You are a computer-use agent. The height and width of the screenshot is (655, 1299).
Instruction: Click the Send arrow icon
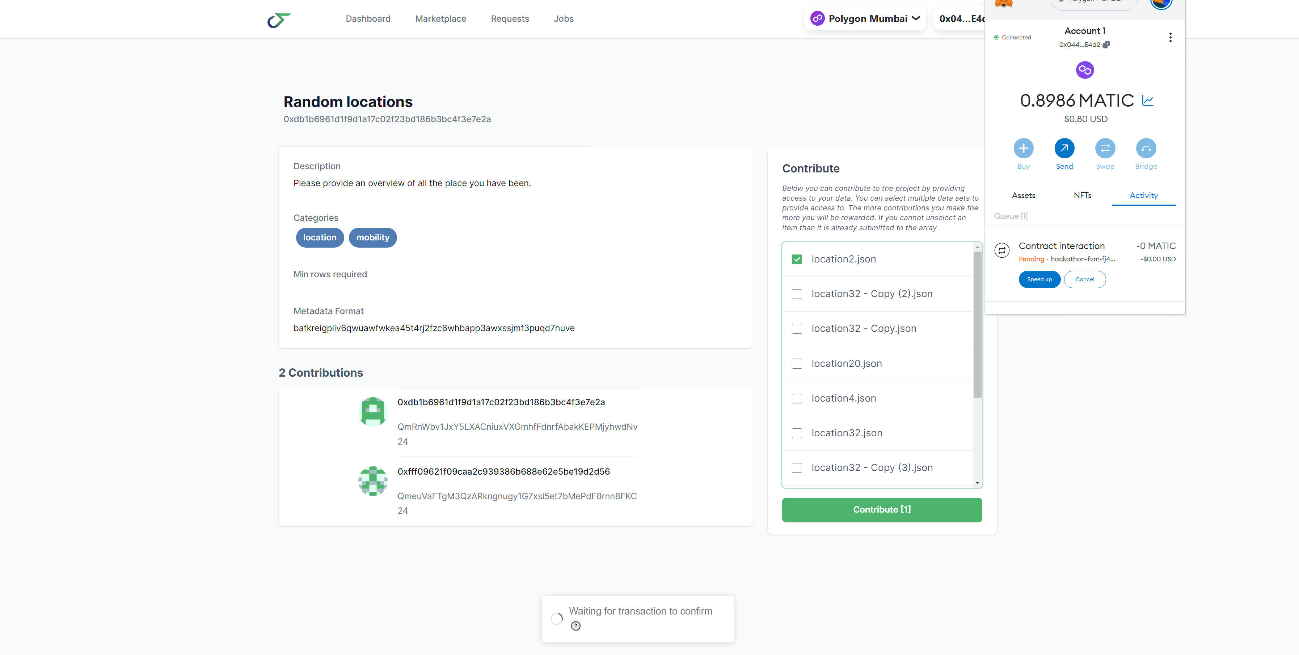pos(1064,148)
